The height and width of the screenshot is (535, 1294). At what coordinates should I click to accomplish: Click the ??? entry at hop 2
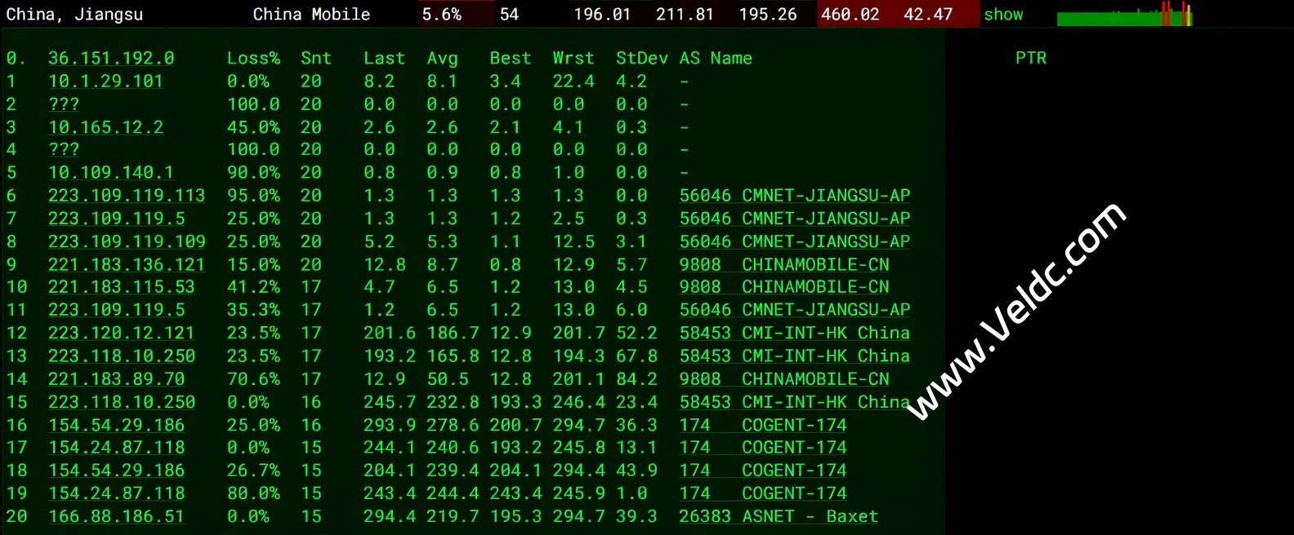click(x=64, y=104)
